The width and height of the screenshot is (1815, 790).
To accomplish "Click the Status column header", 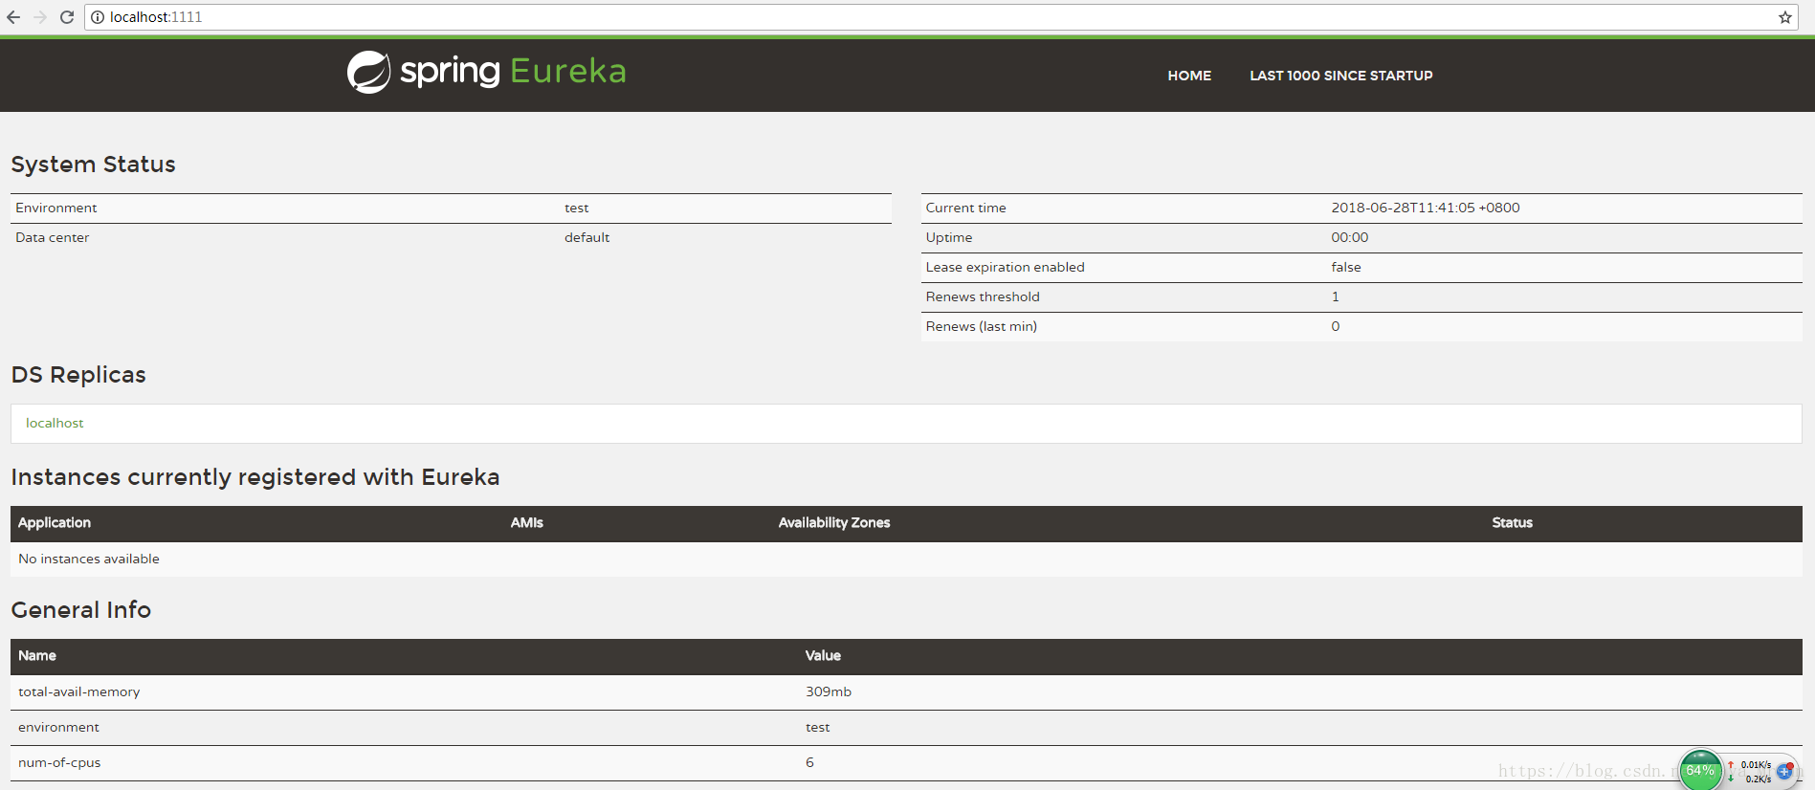I will 1512,522.
